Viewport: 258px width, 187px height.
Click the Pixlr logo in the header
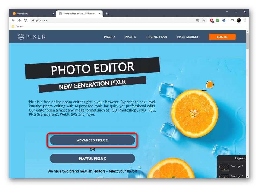click(31, 37)
